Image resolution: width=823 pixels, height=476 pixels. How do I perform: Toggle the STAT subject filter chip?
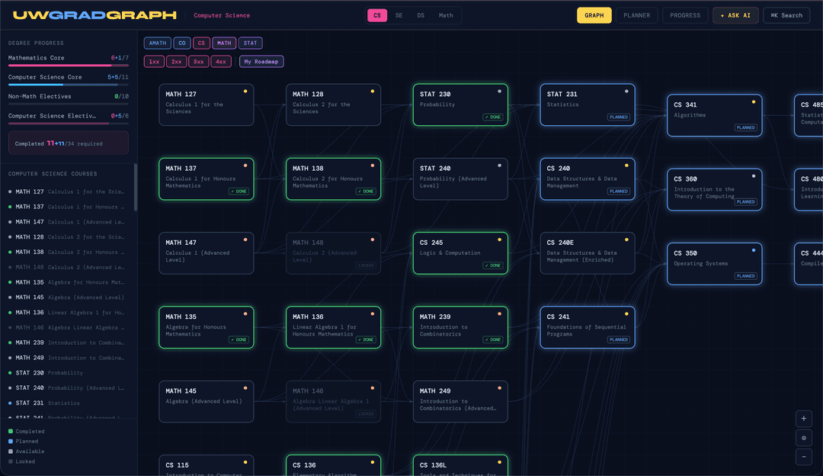[250, 43]
